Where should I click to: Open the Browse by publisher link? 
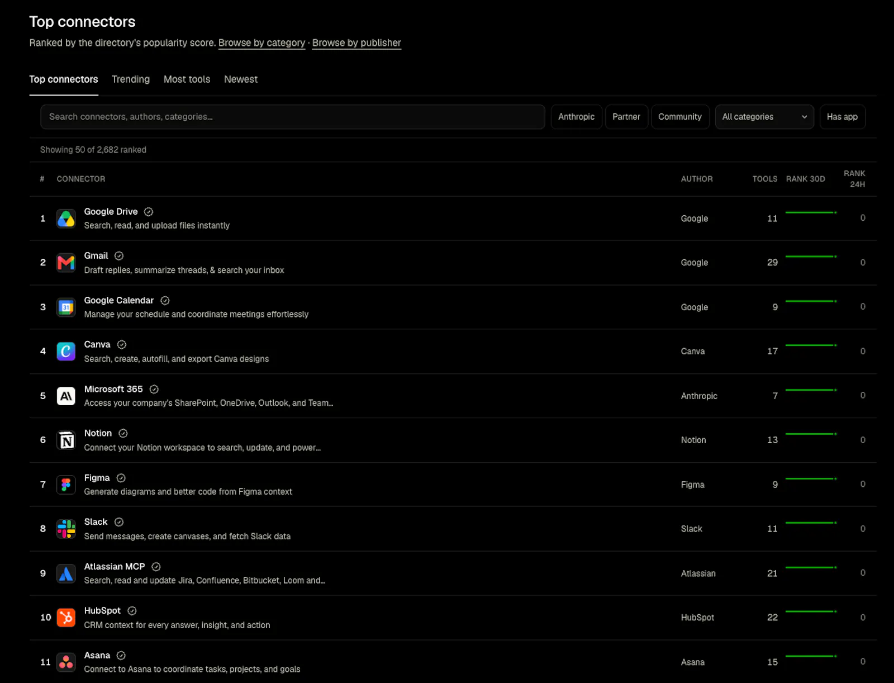[x=356, y=43]
